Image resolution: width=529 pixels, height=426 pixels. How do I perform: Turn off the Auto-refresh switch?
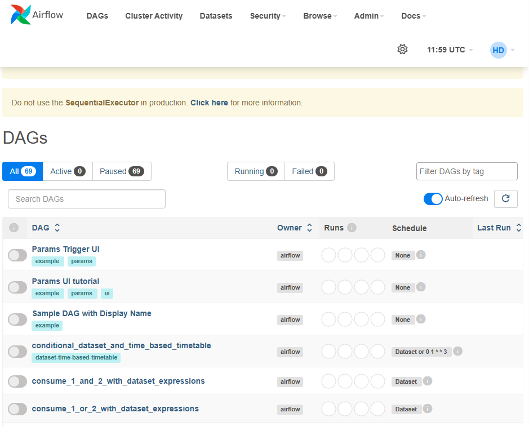coord(433,198)
